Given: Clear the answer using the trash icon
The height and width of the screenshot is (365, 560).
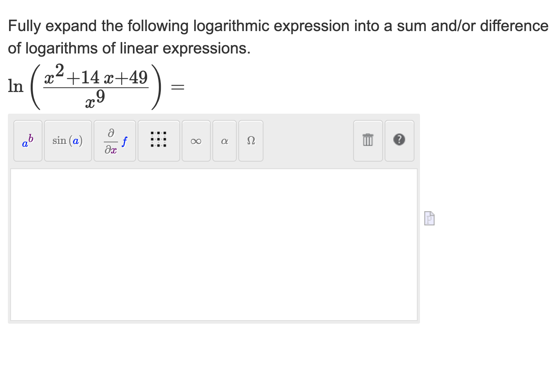Looking at the screenshot, I should click(x=368, y=141).
